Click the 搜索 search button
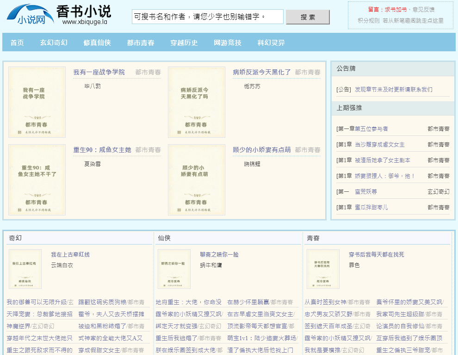 pyautogui.click(x=308, y=17)
